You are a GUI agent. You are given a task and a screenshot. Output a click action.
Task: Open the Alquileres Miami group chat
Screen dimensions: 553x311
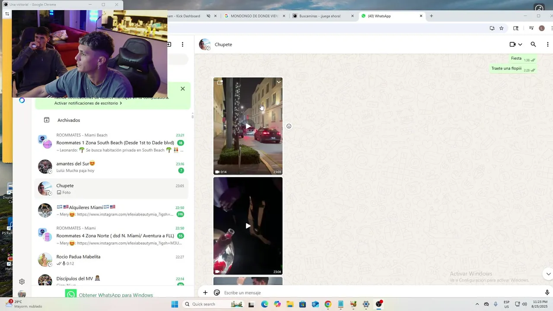tap(111, 211)
